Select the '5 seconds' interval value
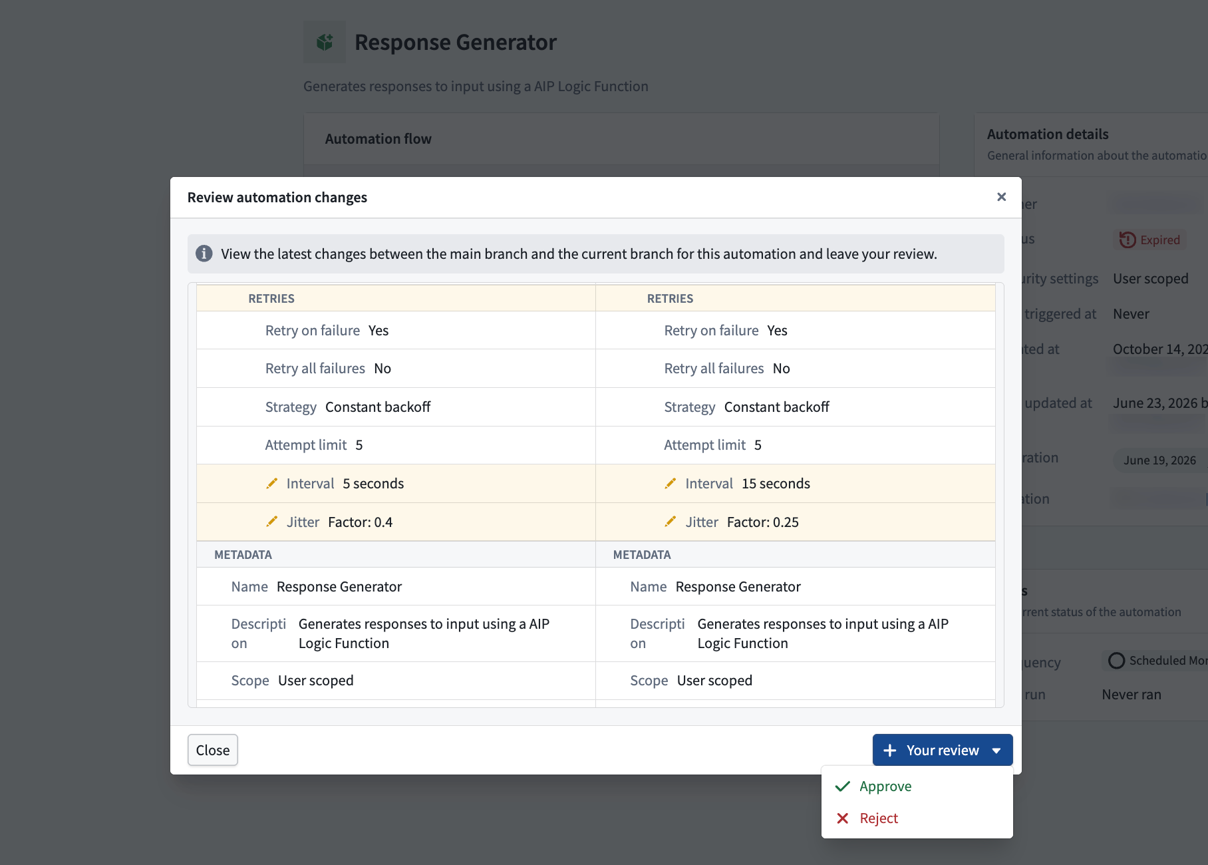1208x865 pixels. 373,484
